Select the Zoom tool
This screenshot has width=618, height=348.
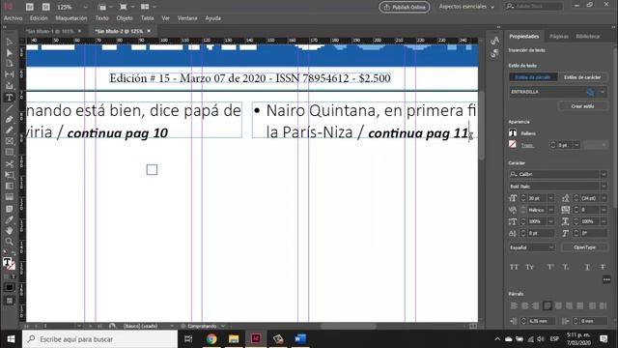(10, 242)
